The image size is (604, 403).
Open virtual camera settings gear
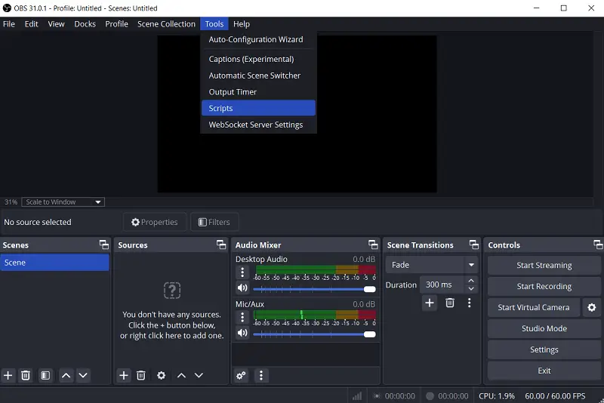click(x=592, y=307)
